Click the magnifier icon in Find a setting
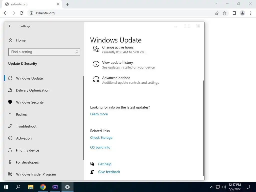 pos(76,52)
